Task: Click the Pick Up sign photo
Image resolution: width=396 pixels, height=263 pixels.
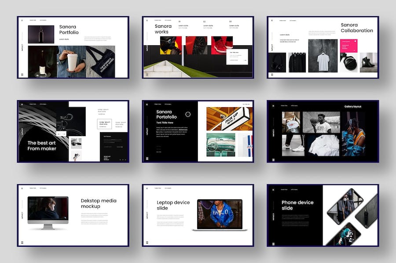Action: coord(229,119)
